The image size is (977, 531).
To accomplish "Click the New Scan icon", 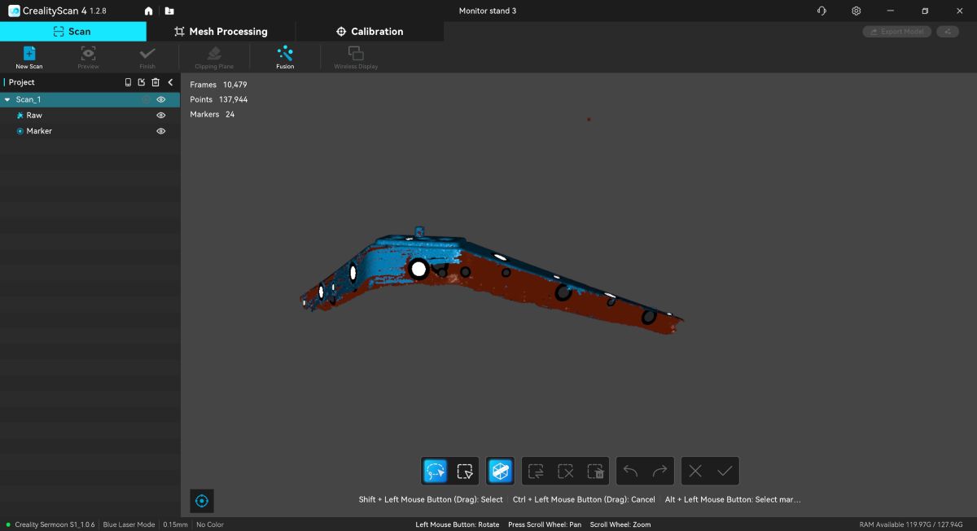I will click(29, 55).
